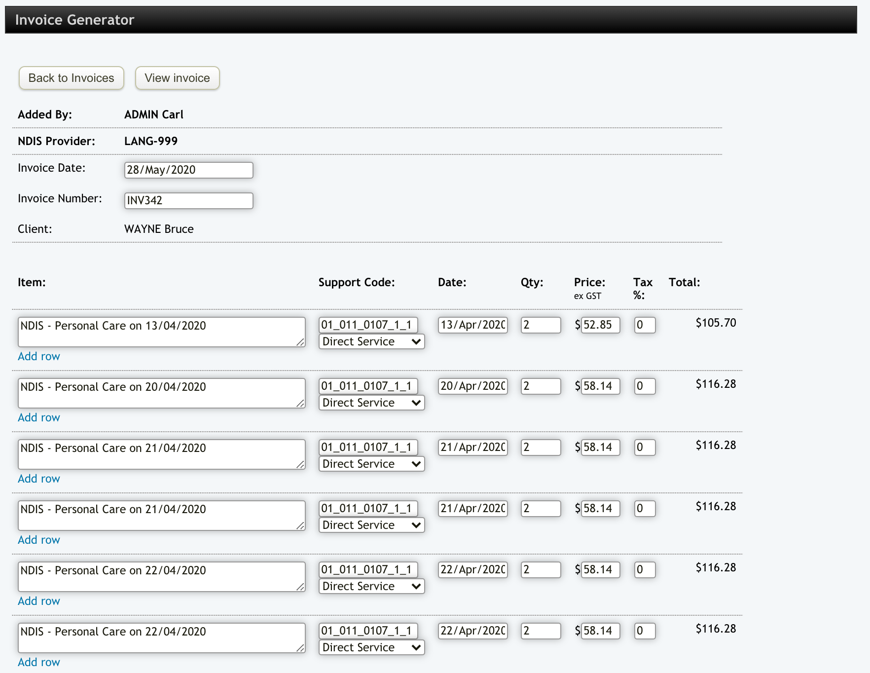Click the Qty column header
The height and width of the screenshot is (673, 870).
click(x=532, y=282)
